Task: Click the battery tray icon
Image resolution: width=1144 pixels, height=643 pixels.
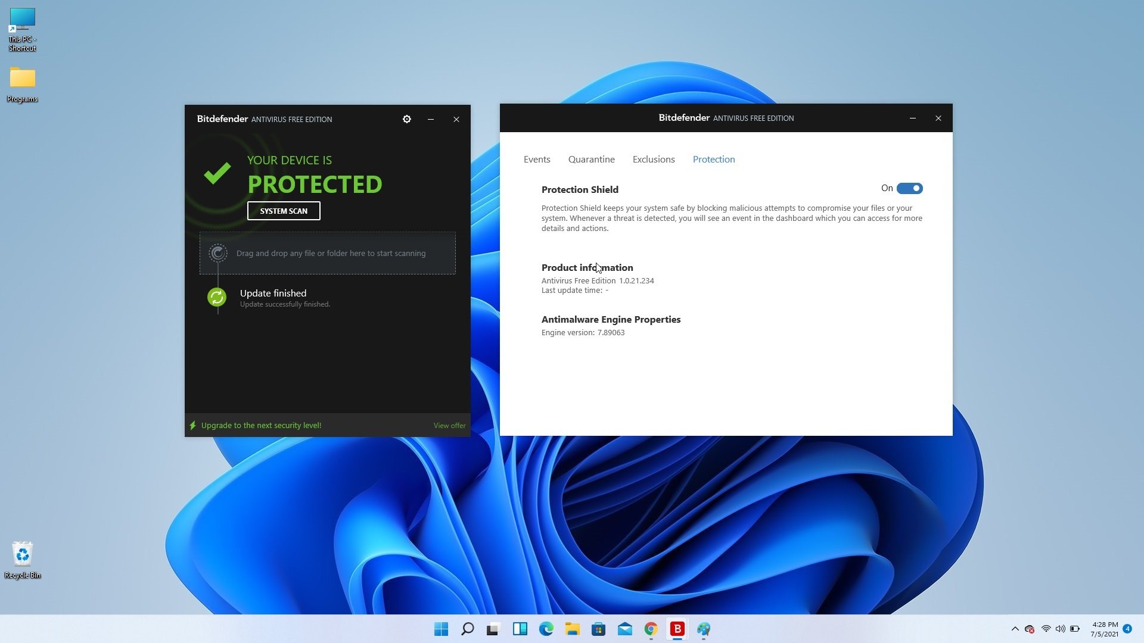Action: pos(1075,629)
